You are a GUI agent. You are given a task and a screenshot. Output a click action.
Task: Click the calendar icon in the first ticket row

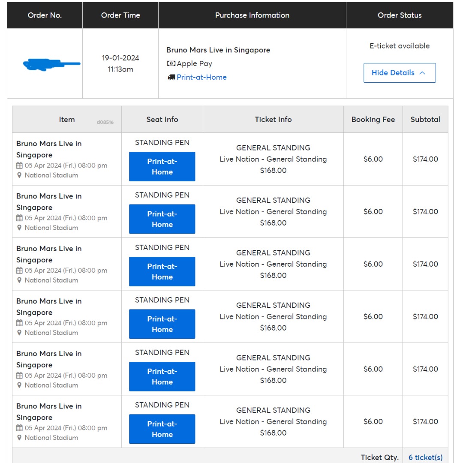pos(19,165)
